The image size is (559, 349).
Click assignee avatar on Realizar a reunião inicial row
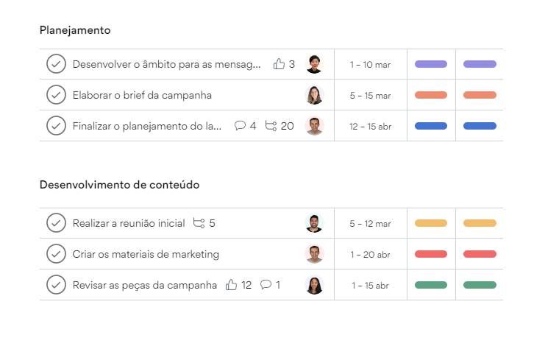click(x=314, y=223)
